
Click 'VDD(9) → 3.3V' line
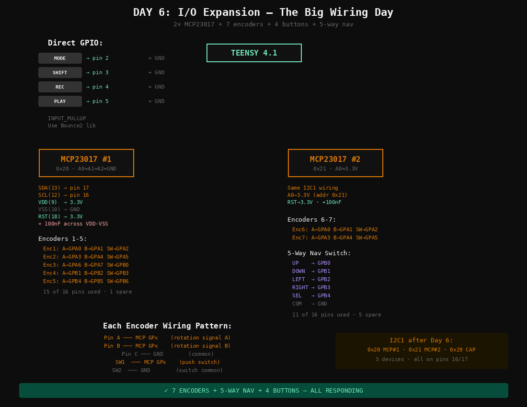(x=60, y=203)
